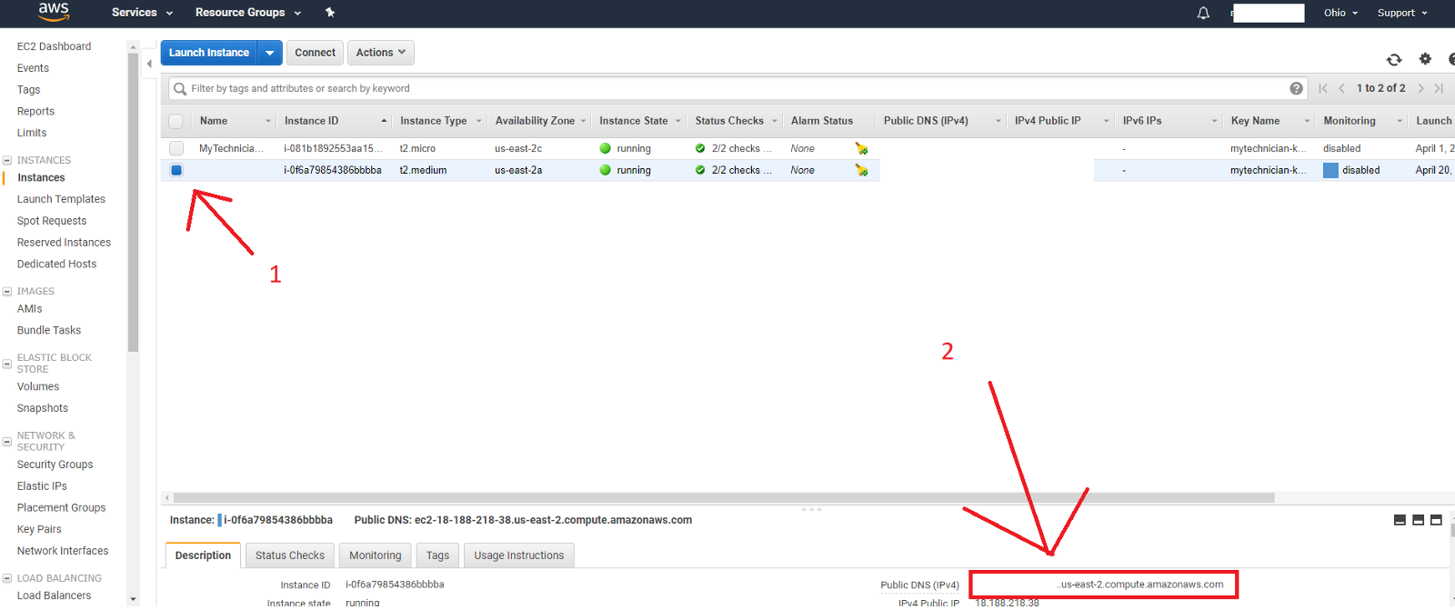This screenshot has height=610, width=1455.
Task: Maximize the details pane layout icon
Action: (x=1436, y=520)
